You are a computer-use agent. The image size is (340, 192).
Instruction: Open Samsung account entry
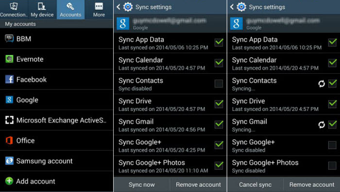pos(56,161)
